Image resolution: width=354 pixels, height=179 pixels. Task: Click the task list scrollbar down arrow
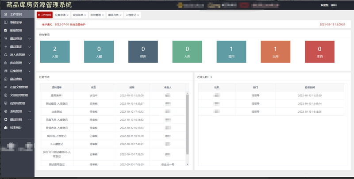pyautogui.click(x=187, y=164)
